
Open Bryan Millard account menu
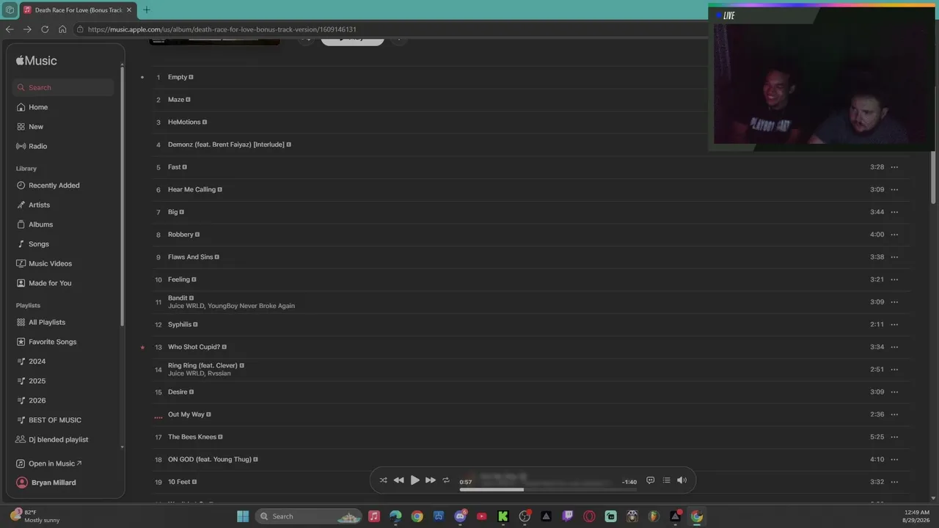pos(46,483)
